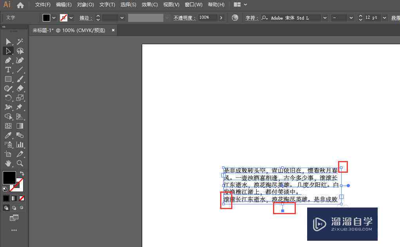400x247 pixels.
Task: Open the 12 pt font size dropdown
Action: (384, 18)
